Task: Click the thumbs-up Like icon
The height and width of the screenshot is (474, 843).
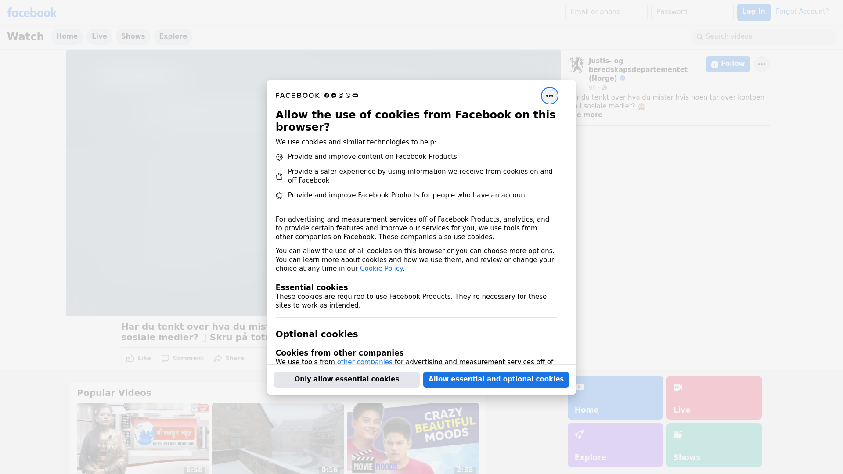Action: [130, 358]
